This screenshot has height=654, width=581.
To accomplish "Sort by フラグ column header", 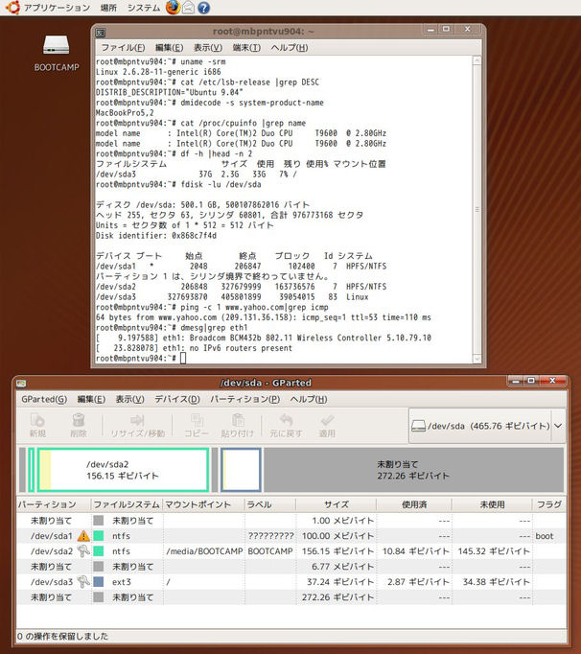I will coord(549,504).
